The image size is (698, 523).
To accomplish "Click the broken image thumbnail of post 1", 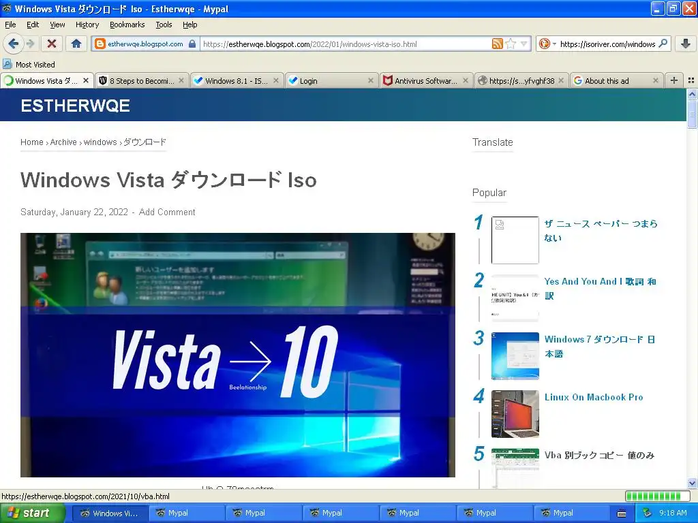I will click(x=515, y=240).
